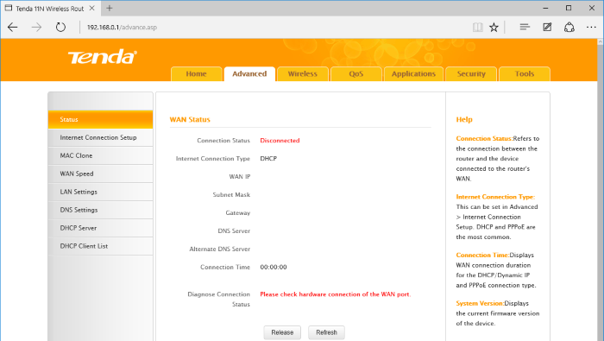Image resolution: width=604 pixels, height=341 pixels.
Task: Click the red Disconnected status text
Action: pos(280,141)
